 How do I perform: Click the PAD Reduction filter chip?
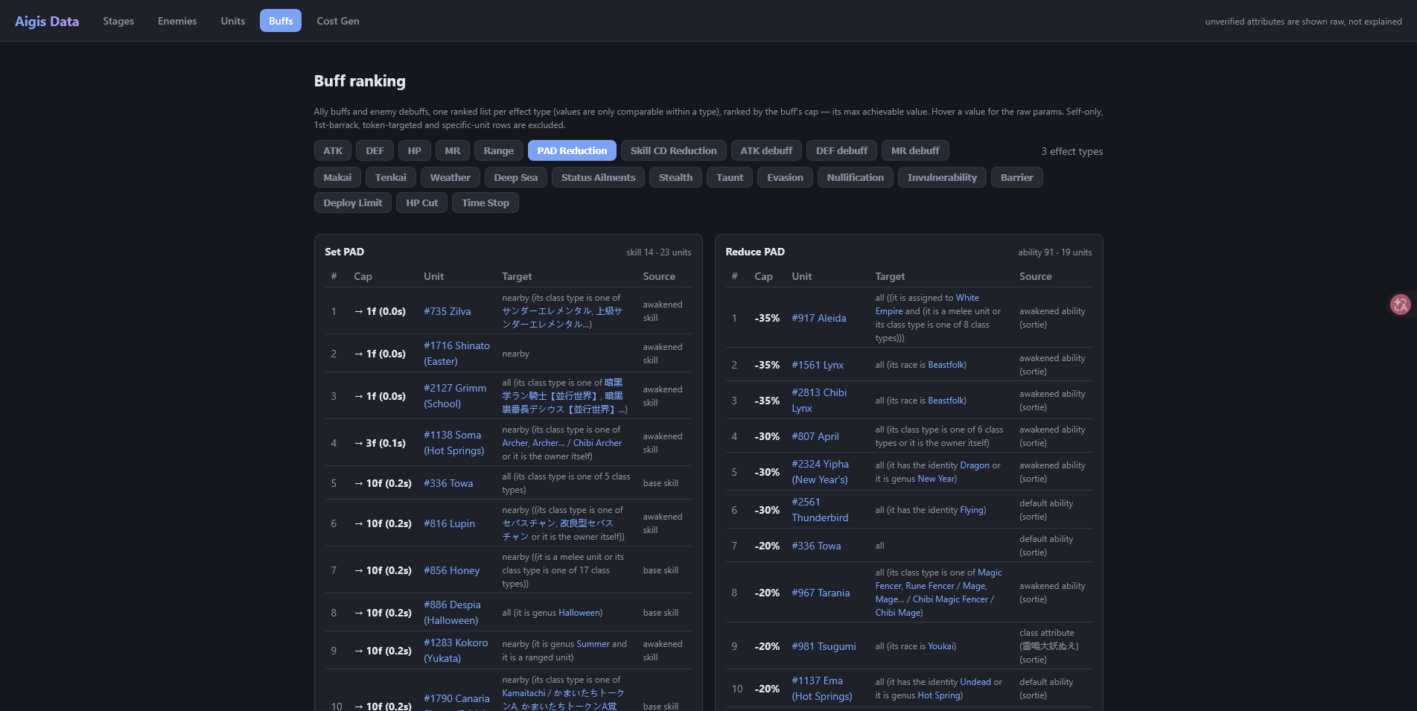pos(572,150)
